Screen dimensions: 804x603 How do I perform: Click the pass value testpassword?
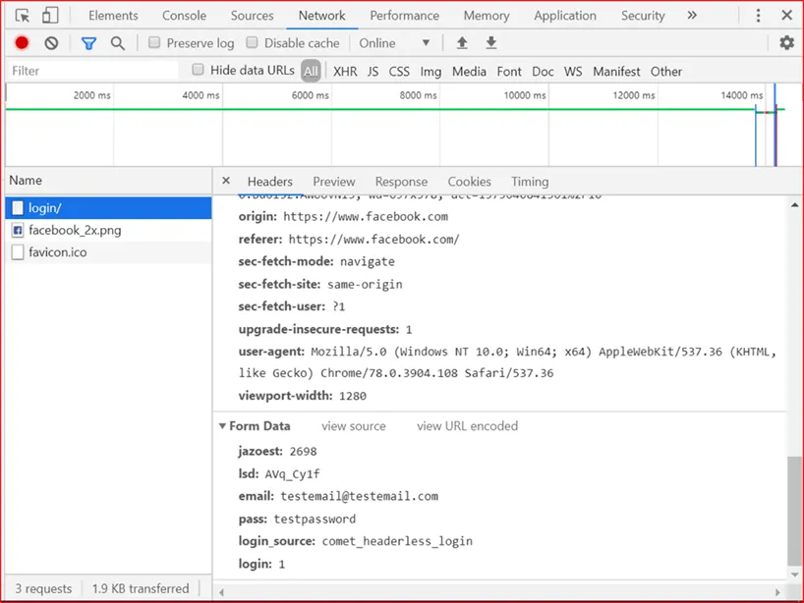315,519
